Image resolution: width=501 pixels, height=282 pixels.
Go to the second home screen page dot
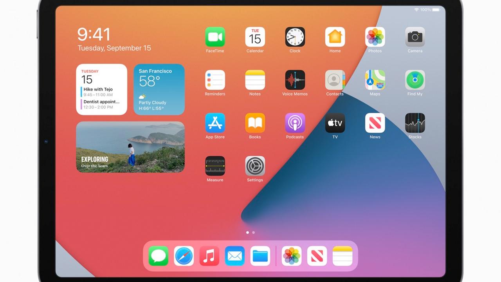254,233
